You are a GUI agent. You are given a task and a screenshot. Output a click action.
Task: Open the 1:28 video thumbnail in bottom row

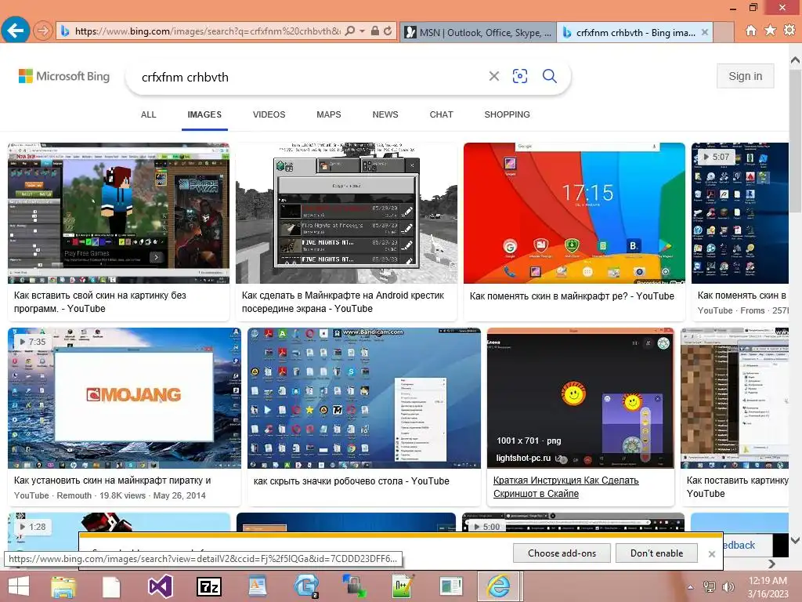119,522
